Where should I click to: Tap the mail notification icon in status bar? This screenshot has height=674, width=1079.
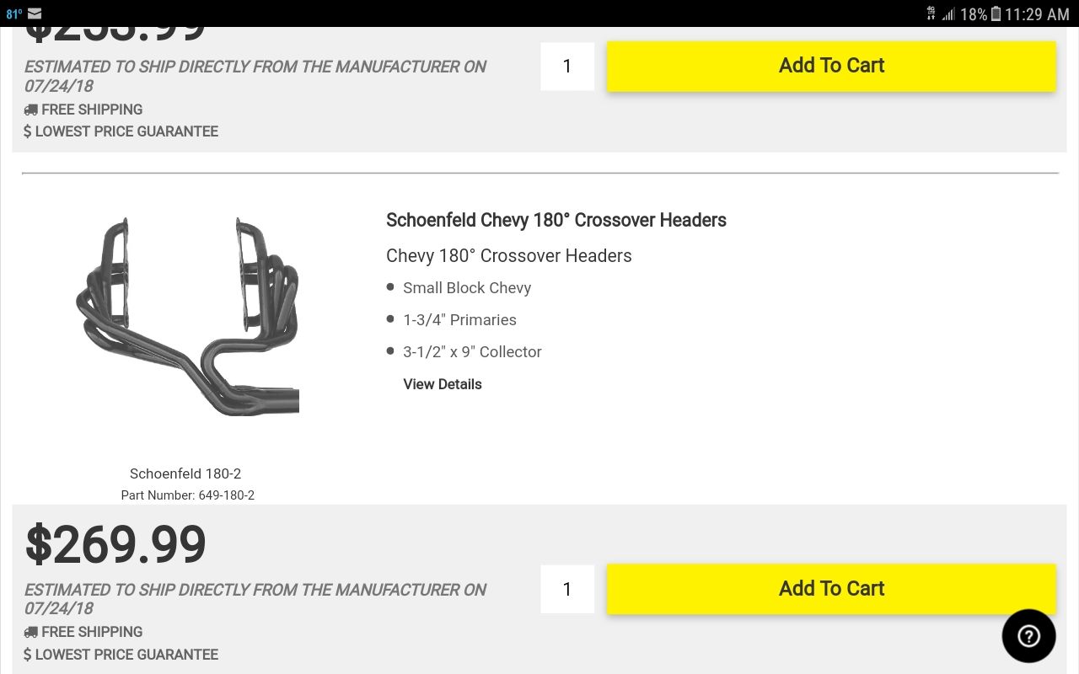[35, 13]
